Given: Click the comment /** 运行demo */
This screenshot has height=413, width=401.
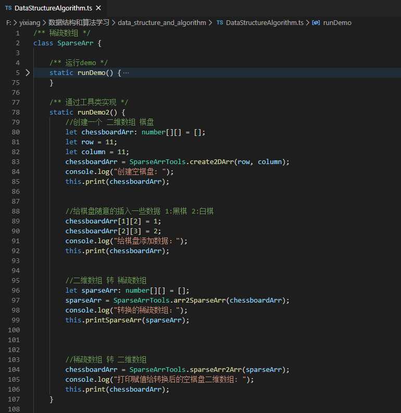Looking at the screenshot, I should point(79,63).
